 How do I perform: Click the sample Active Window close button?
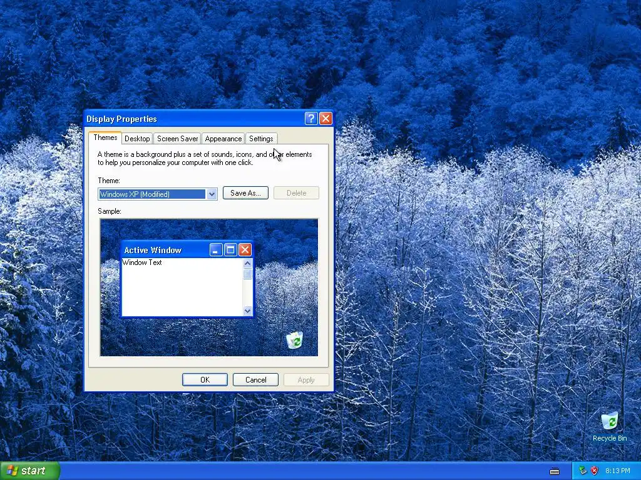point(245,249)
